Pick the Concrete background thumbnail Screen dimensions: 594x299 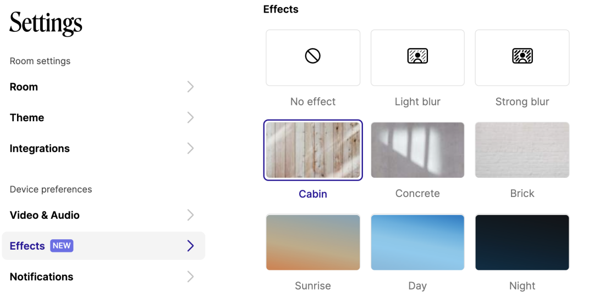point(417,150)
